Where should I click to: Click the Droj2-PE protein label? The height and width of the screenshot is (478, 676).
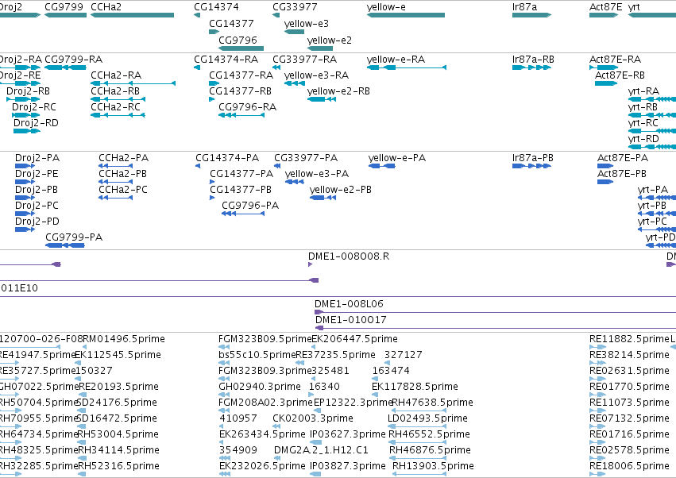click(37, 174)
